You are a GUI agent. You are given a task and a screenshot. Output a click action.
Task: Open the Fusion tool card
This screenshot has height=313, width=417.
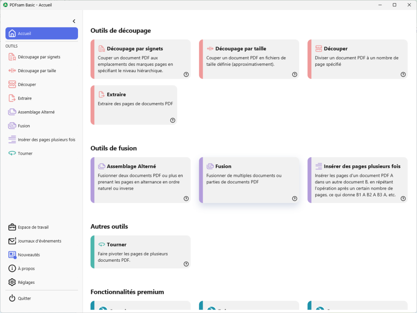[249, 180]
